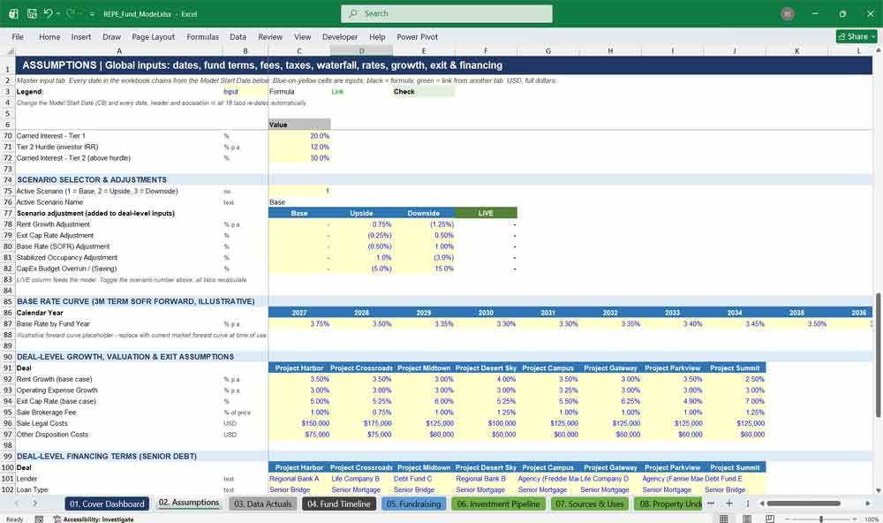Open the File menu
This screenshot has width=883, height=523.
(x=18, y=36)
